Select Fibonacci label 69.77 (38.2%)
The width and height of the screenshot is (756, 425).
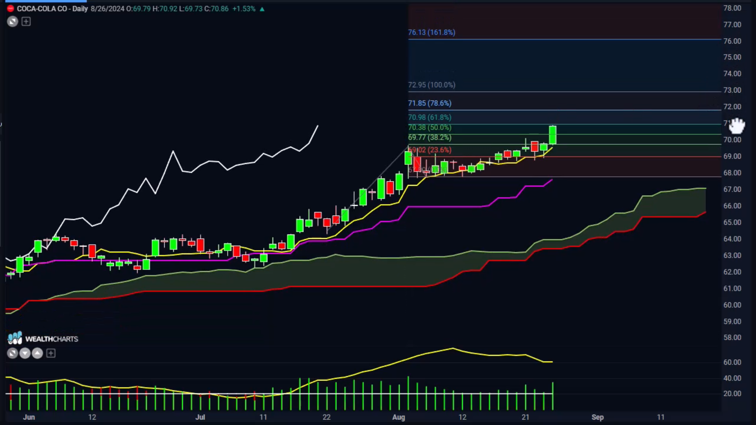click(x=430, y=137)
